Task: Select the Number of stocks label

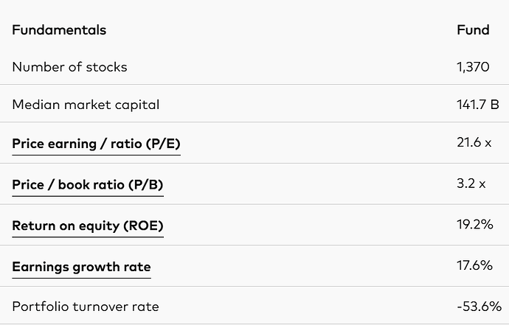Action: point(69,67)
